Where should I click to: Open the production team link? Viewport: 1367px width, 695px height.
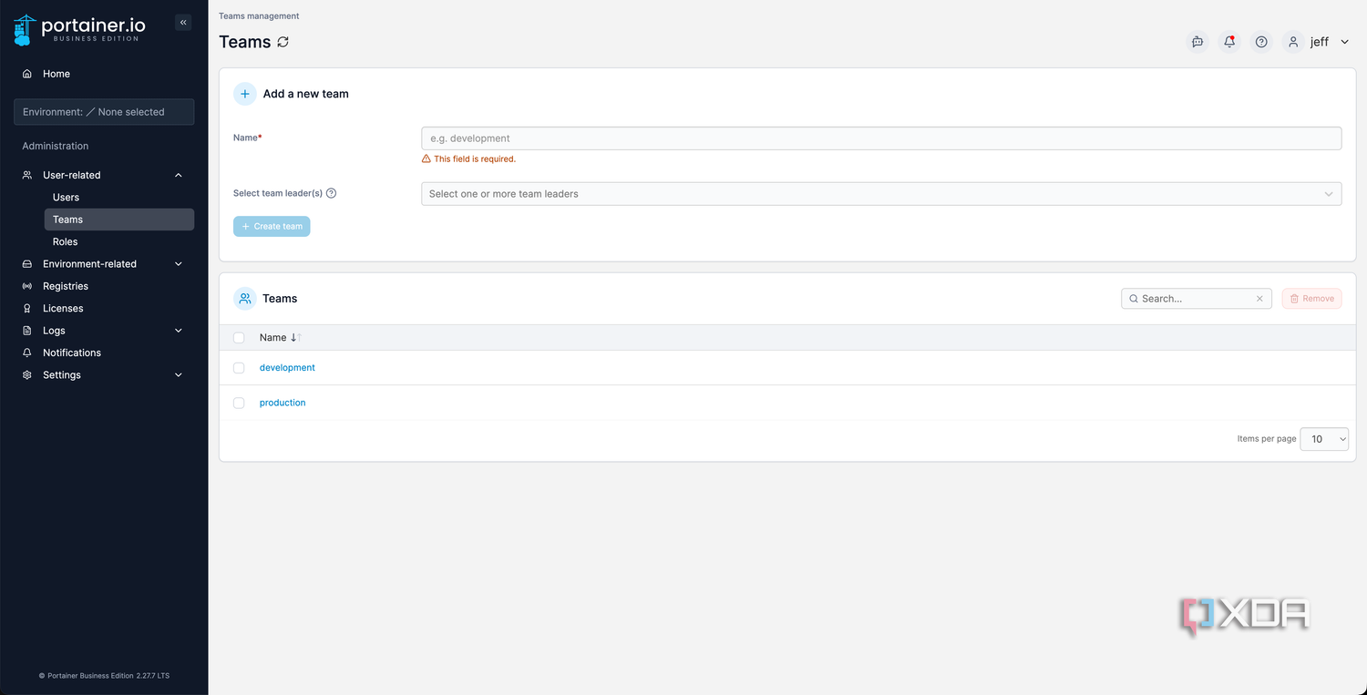tap(283, 403)
